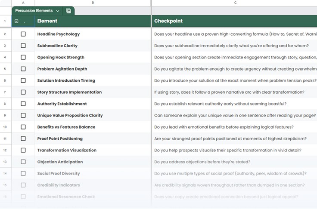Select row 2 header number
Image resolution: width=317 pixels, height=209 pixels.
5,34
